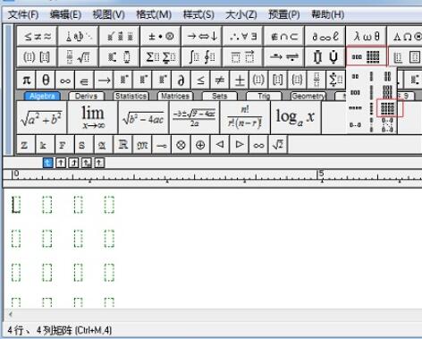This screenshot has width=422, height=339.
Task: Insert the lim x→∞ expression
Action: tap(93, 117)
